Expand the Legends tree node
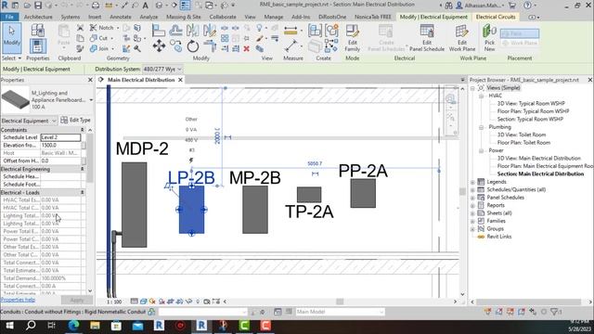Viewport: 594px width, 334px height. [x=472, y=182]
